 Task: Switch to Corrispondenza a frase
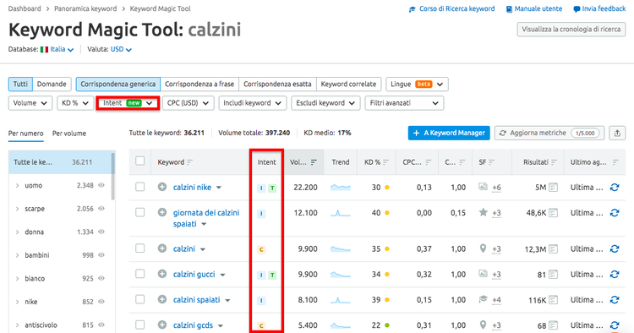[199, 84]
